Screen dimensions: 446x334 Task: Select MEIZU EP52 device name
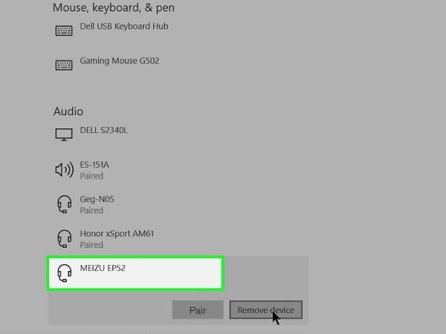(103, 268)
